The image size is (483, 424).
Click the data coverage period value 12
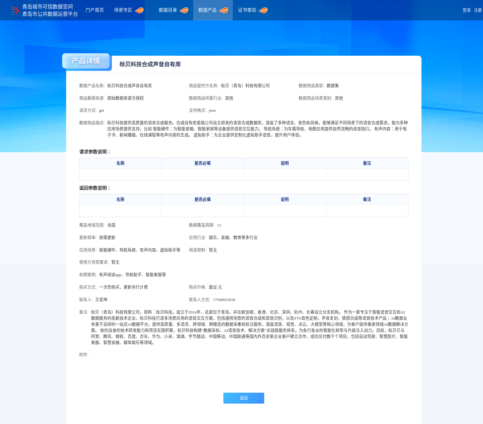[x=219, y=225]
